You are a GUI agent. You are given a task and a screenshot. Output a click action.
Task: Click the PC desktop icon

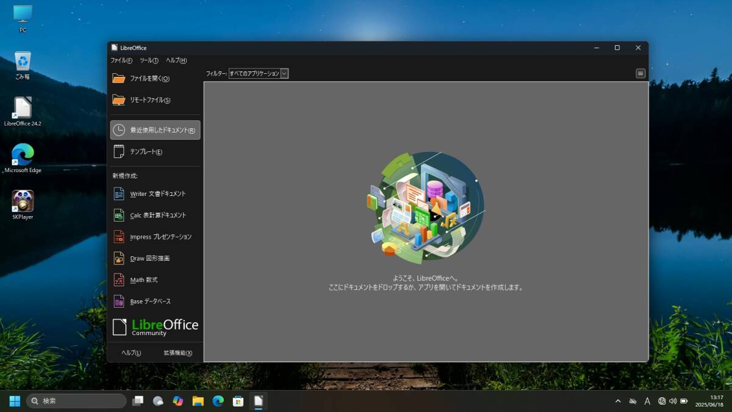(x=23, y=18)
